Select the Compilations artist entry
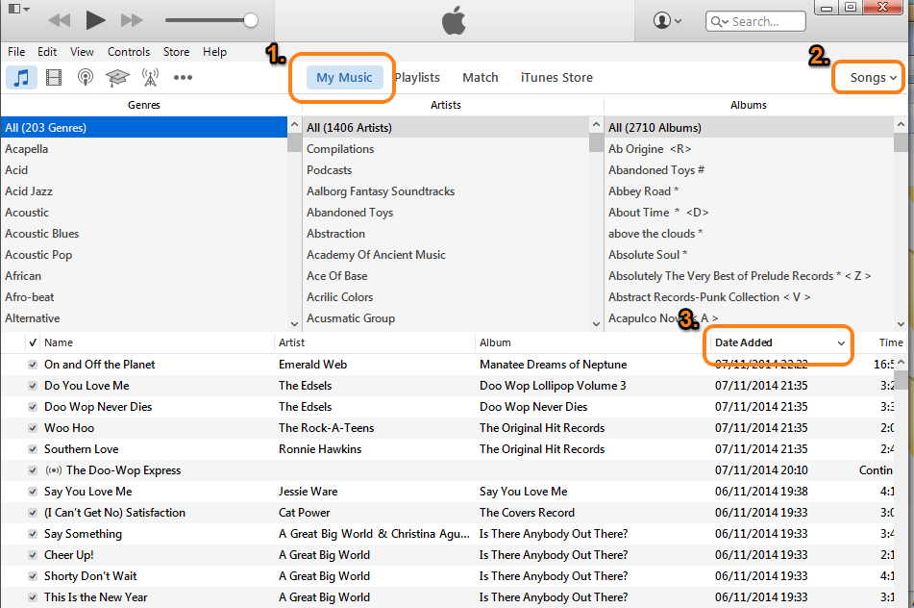 tap(446, 149)
